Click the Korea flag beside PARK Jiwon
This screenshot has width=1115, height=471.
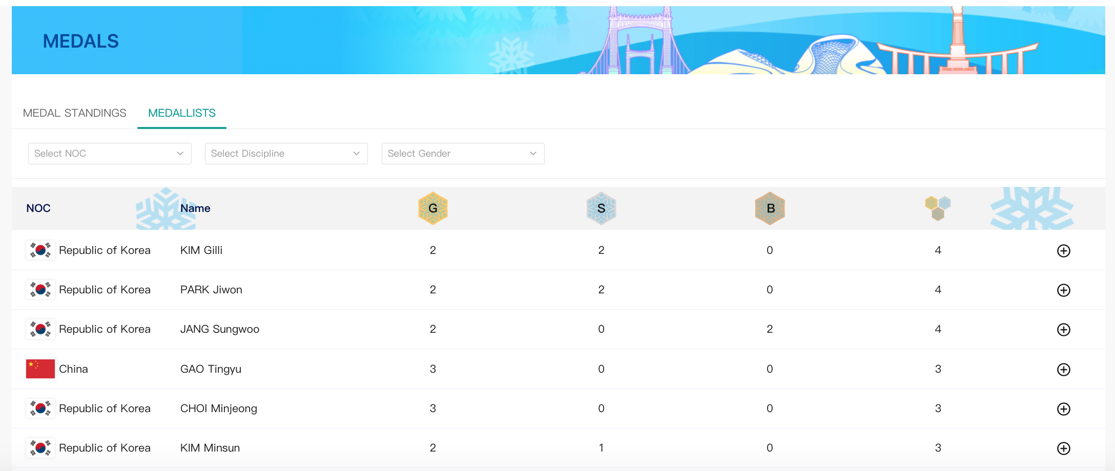40,290
